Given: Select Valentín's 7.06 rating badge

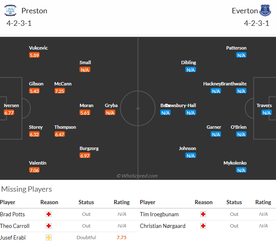Looking at the screenshot, I should 34,170.
